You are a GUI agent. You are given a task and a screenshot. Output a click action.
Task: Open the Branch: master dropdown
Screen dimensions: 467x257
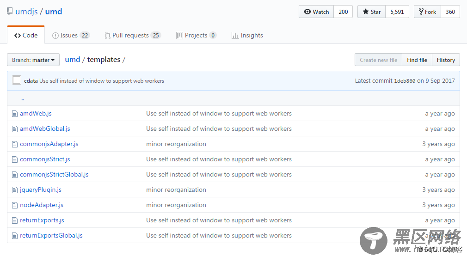[x=33, y=60]
